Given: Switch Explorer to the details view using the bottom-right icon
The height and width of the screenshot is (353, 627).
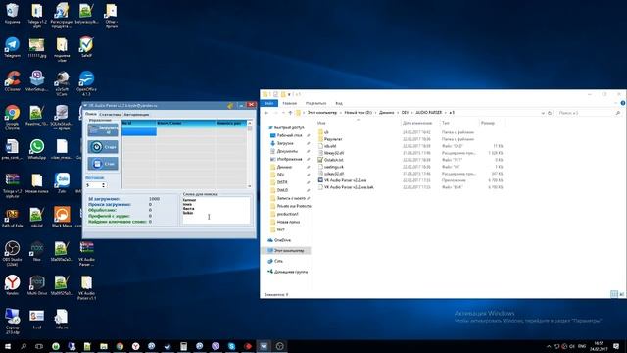Looking at the screenshot, I should pos(614,294).
